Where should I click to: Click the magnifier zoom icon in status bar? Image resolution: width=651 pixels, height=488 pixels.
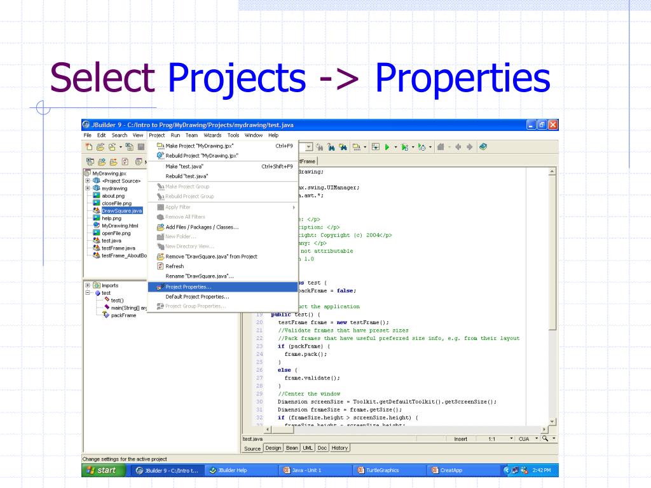[545, 438]
